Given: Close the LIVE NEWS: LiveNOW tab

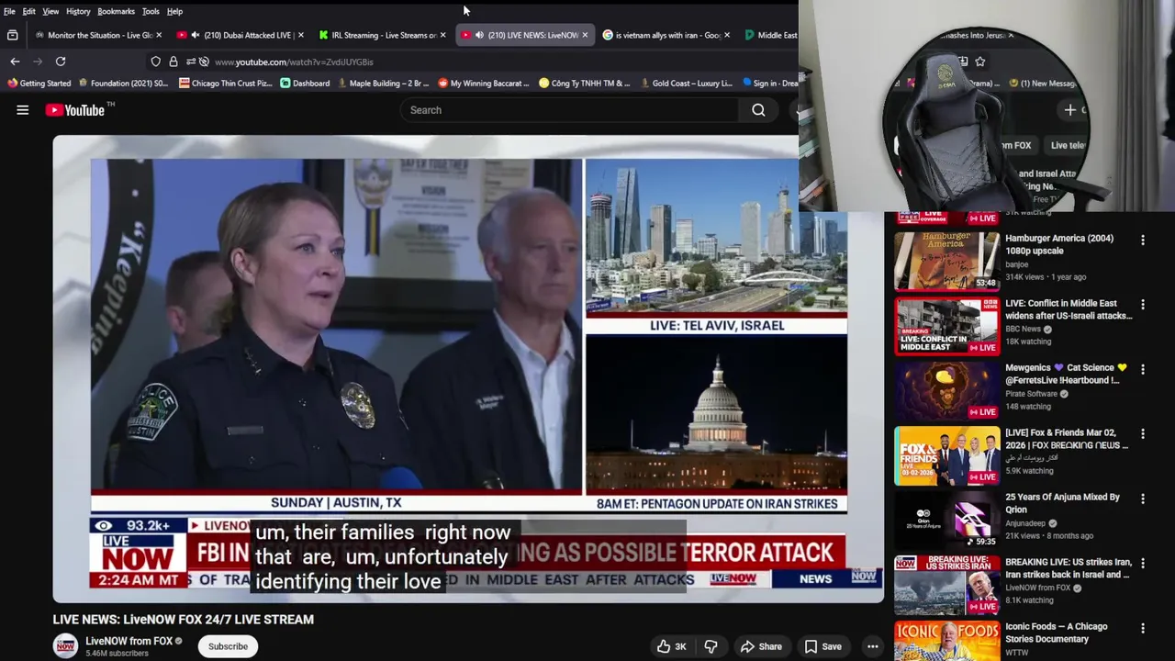Looking at the screenshot, I should click(x=585, y=35).
